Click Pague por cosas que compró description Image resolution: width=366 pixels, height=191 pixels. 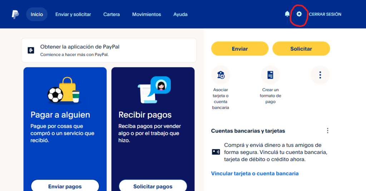tap(62, 133)
